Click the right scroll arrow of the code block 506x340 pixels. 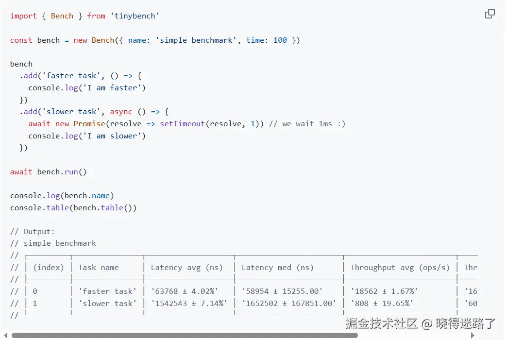[473, 335]
